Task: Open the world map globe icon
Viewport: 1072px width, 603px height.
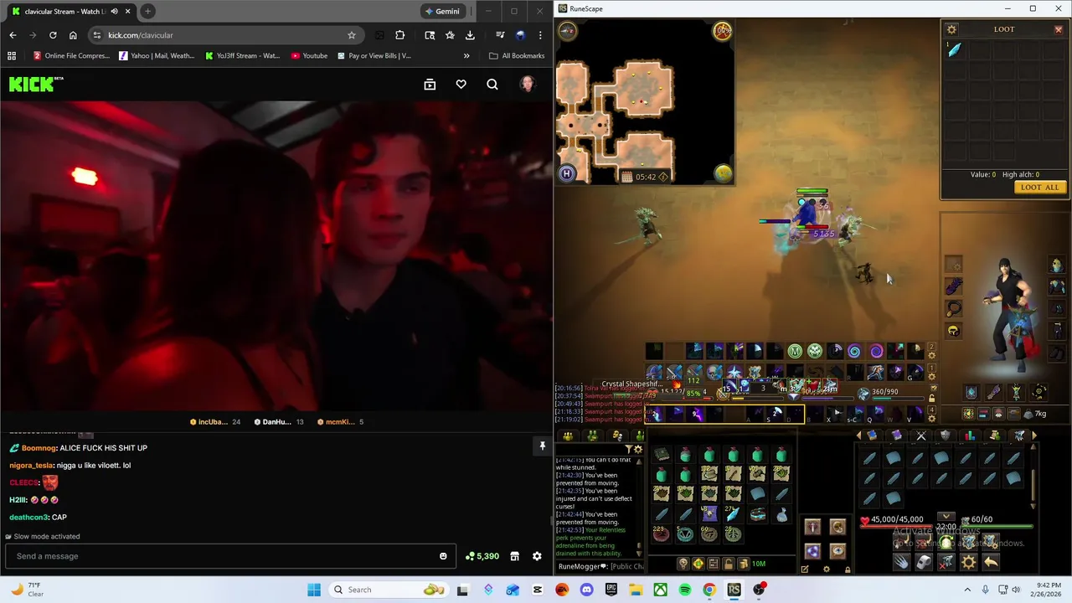Action: (x=723, y=173)
